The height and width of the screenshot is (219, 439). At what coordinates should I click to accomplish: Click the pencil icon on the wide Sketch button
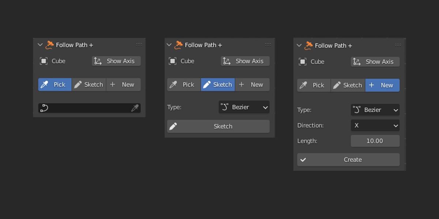pos(173,126)
